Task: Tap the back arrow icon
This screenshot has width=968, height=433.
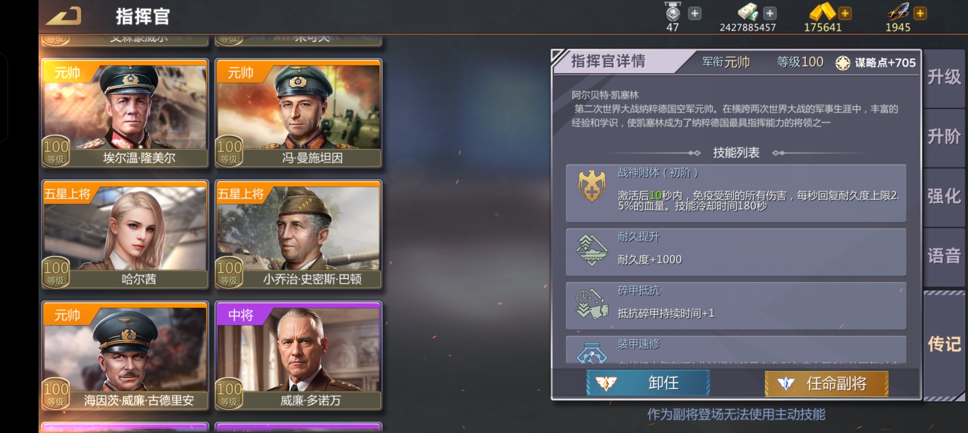Action: point(63,16)
